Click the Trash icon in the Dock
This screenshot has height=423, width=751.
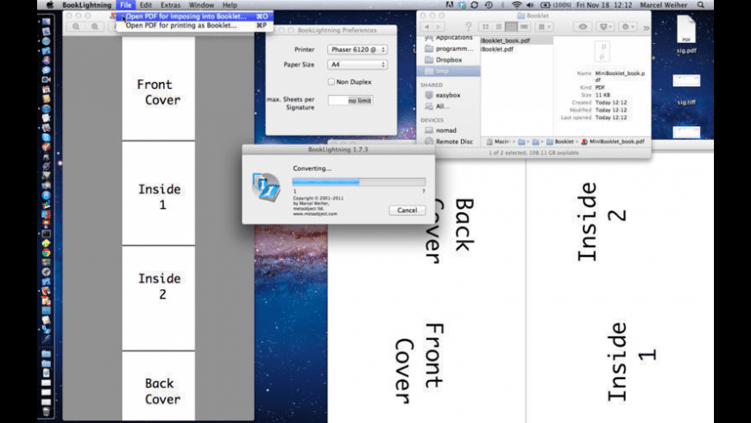click(x=46, y=412)
